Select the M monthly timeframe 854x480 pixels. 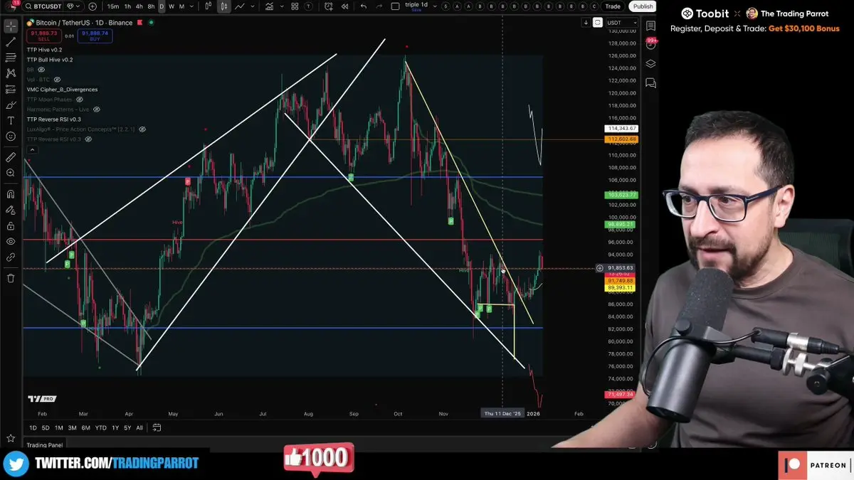point(181,6)
